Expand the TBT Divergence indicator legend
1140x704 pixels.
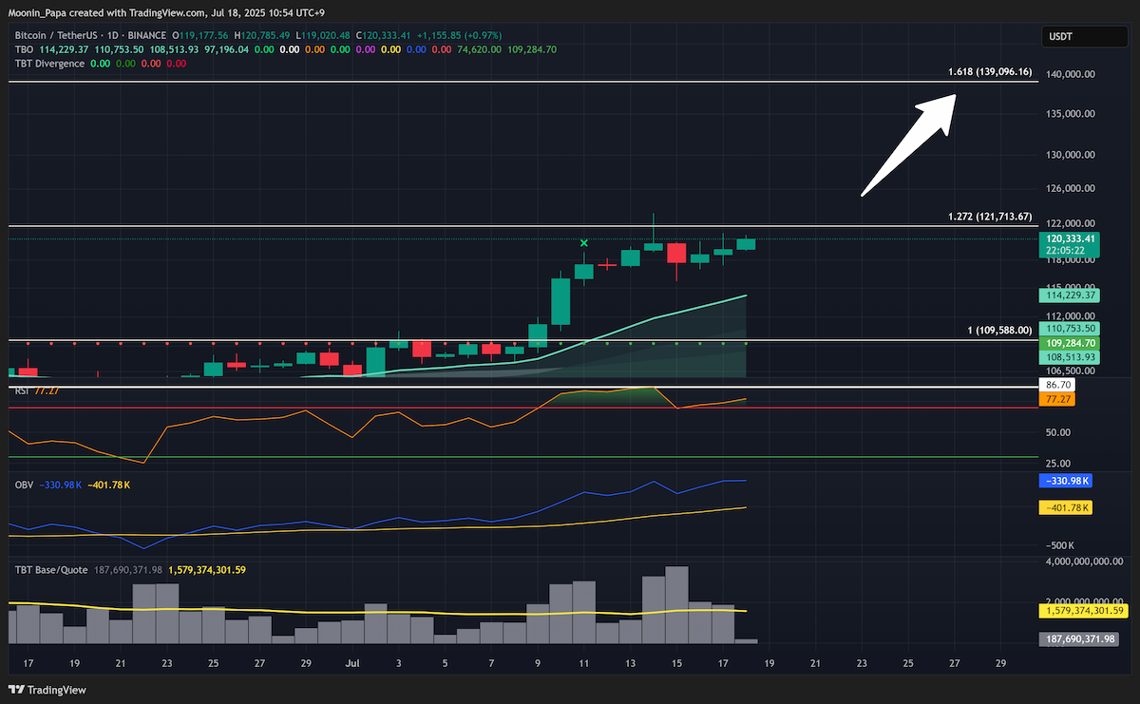49,64
